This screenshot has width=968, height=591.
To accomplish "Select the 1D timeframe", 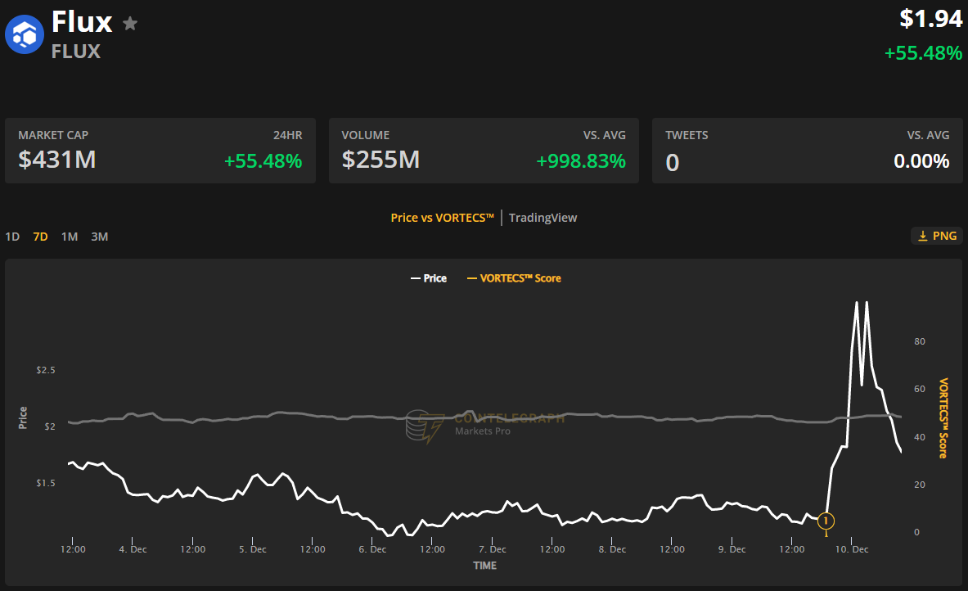I will point(12,236).
